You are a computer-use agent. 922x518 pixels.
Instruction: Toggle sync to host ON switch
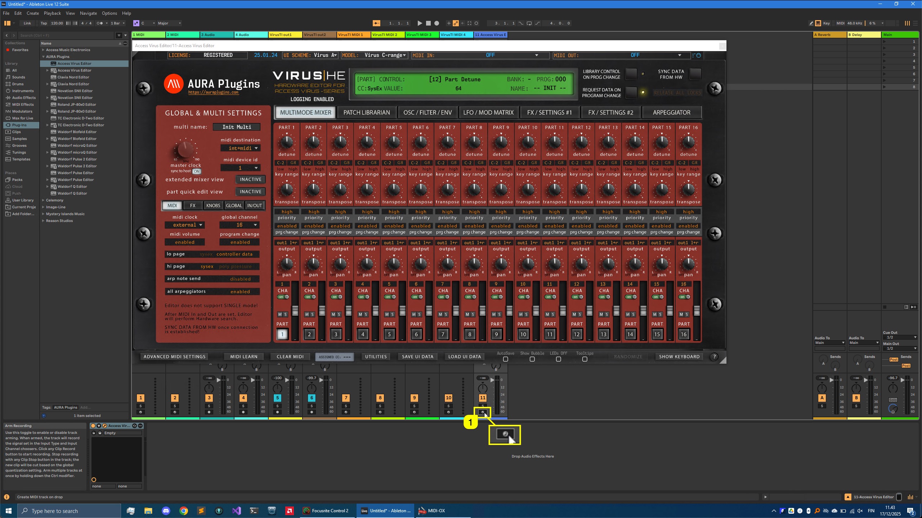coord(196,171)
